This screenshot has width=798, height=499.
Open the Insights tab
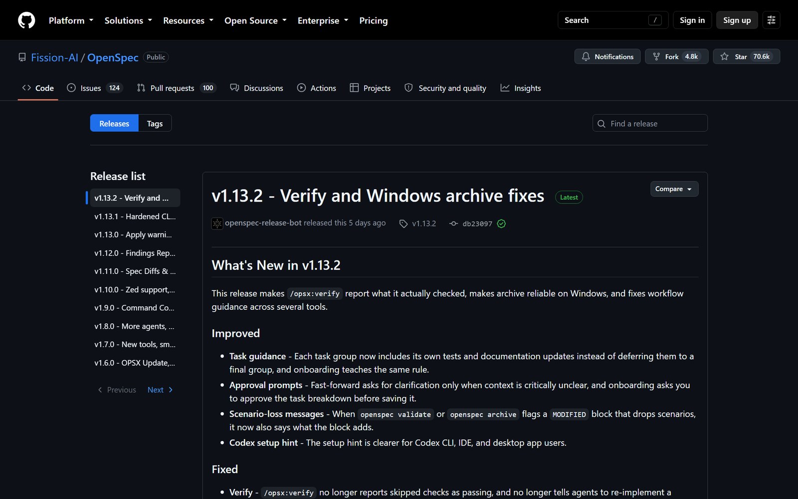pyautogui.click(x=521, y=88)
